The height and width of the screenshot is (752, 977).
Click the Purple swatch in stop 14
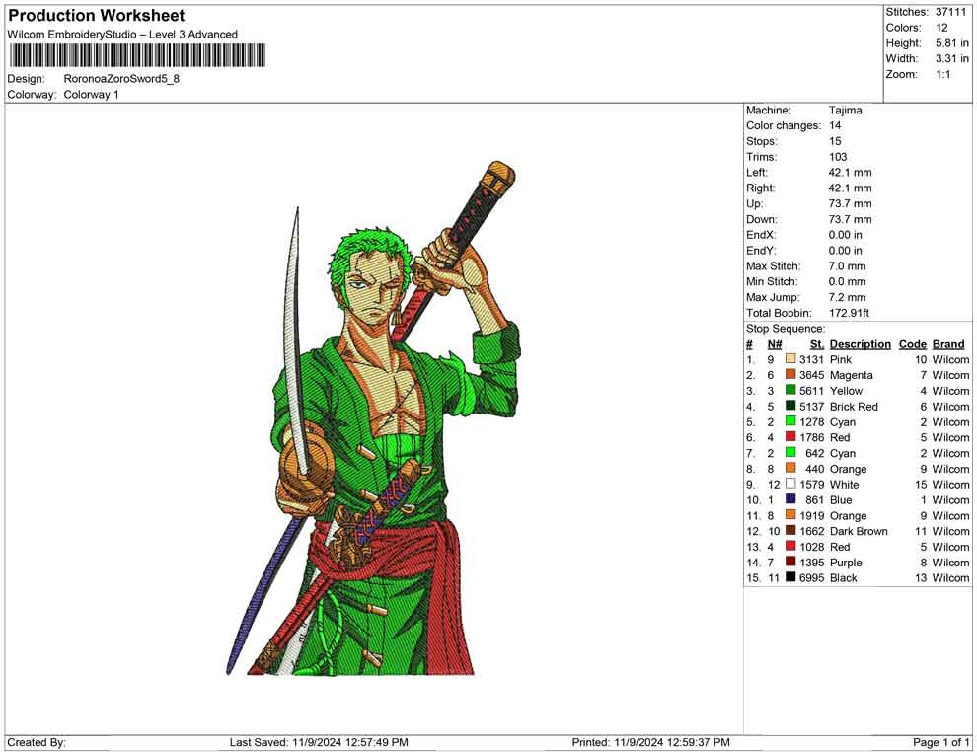(790, 563)
